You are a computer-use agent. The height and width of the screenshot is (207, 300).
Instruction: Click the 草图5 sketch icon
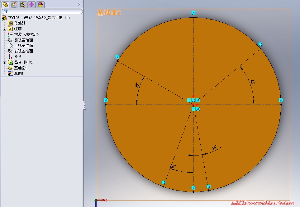pyautogui.click(x=10, y=73)
